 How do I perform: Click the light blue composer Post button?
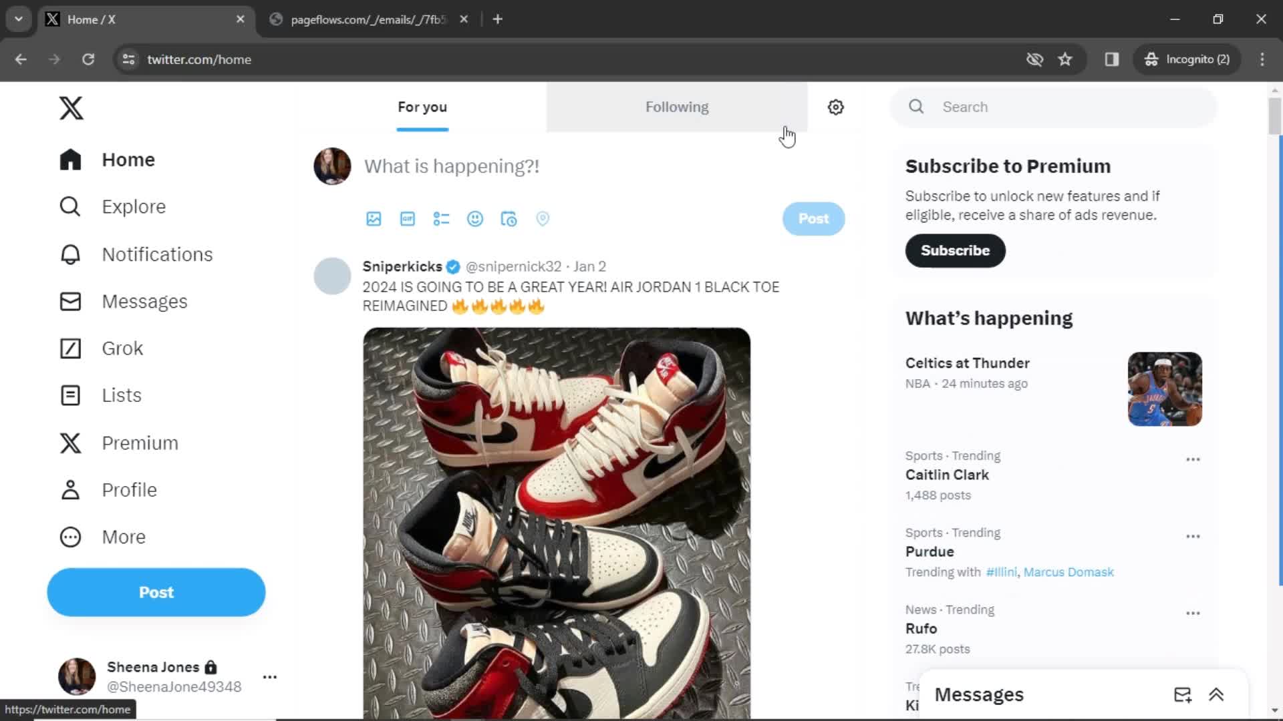813,218
